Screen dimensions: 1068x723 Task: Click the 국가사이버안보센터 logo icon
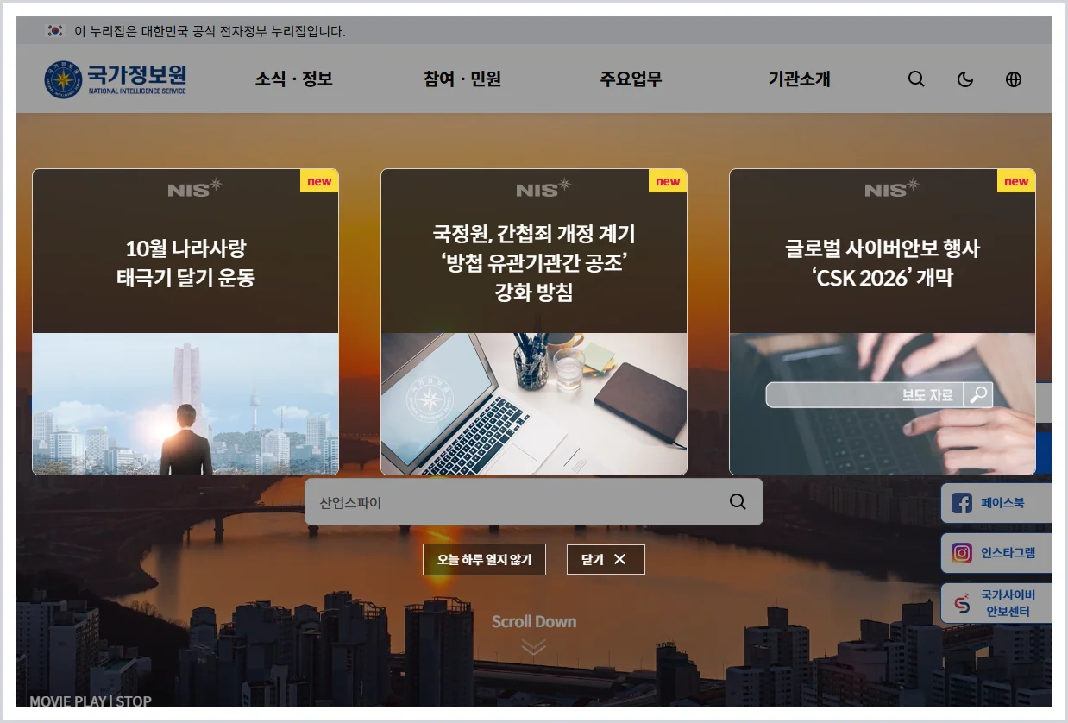pos(962,603)
